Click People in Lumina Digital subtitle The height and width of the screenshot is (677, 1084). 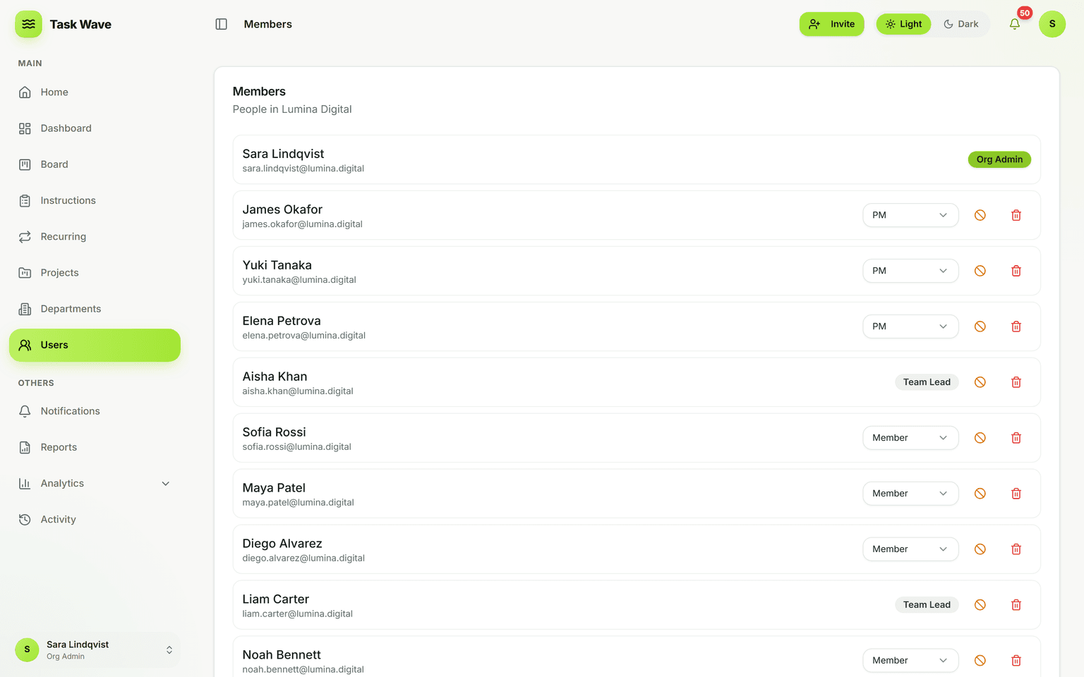292,109
